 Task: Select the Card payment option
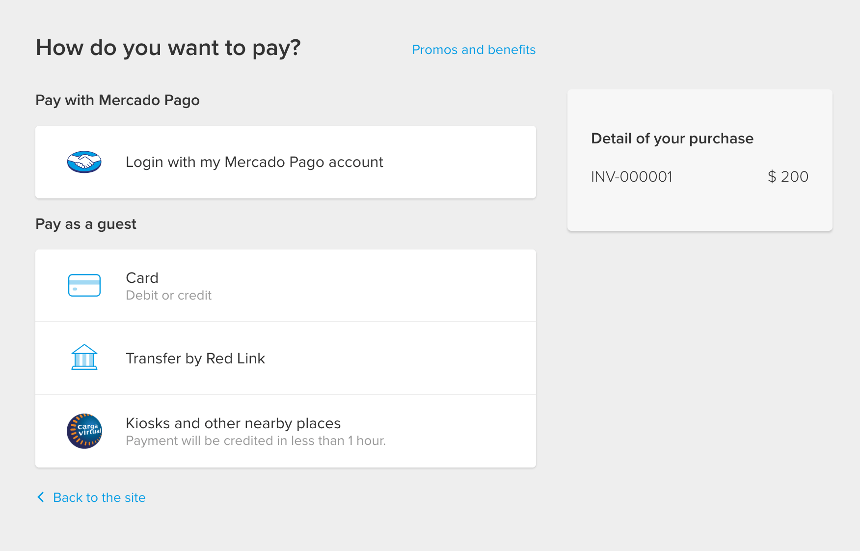[x=286, y=285]
